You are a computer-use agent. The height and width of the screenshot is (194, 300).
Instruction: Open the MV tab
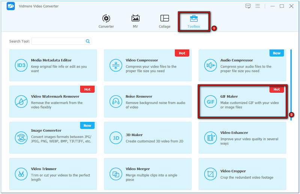pos(135,21)
